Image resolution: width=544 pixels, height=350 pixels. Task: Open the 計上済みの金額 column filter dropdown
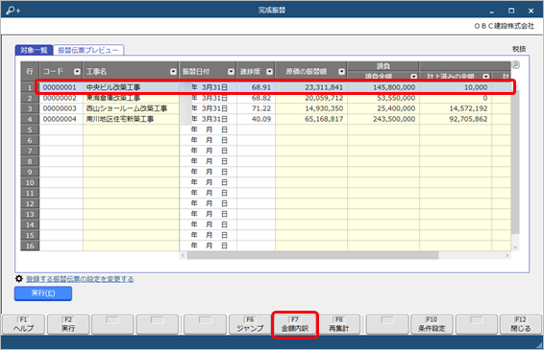pyautogui.click(x=485, y=76)
